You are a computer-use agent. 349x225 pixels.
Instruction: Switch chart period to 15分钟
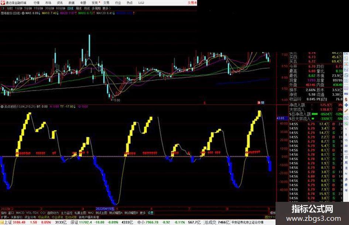(38, 8)
